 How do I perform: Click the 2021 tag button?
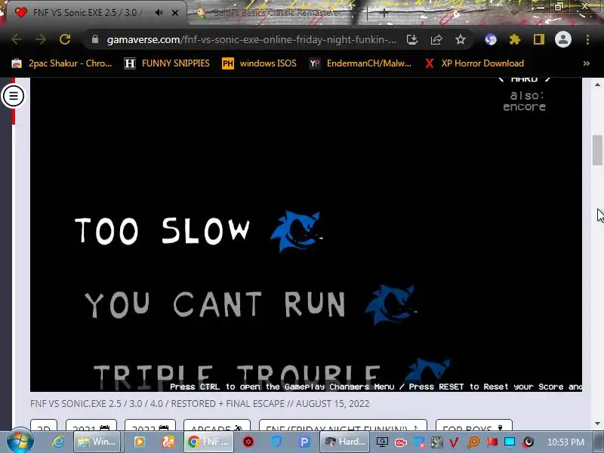pos(91,425)
